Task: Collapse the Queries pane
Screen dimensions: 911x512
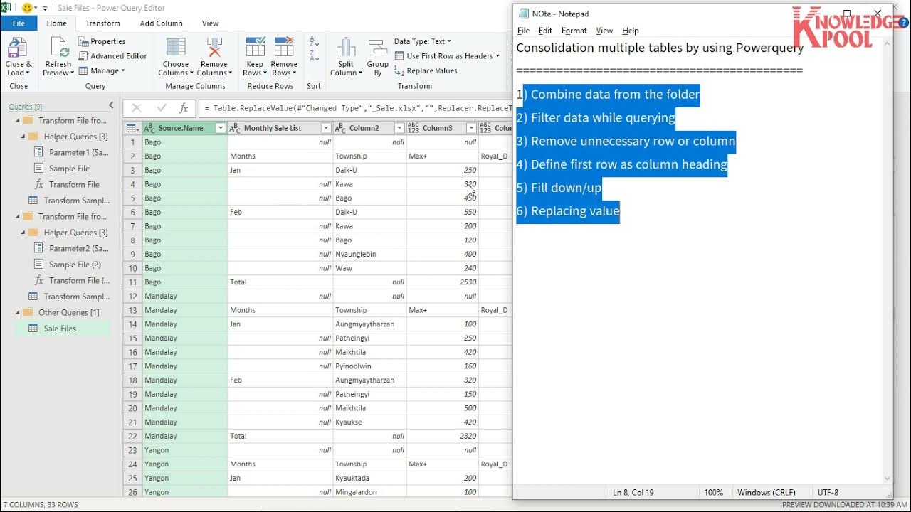Action: point(111,105)
